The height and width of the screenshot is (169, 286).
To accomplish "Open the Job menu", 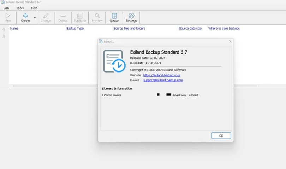I will coord(6,8).
